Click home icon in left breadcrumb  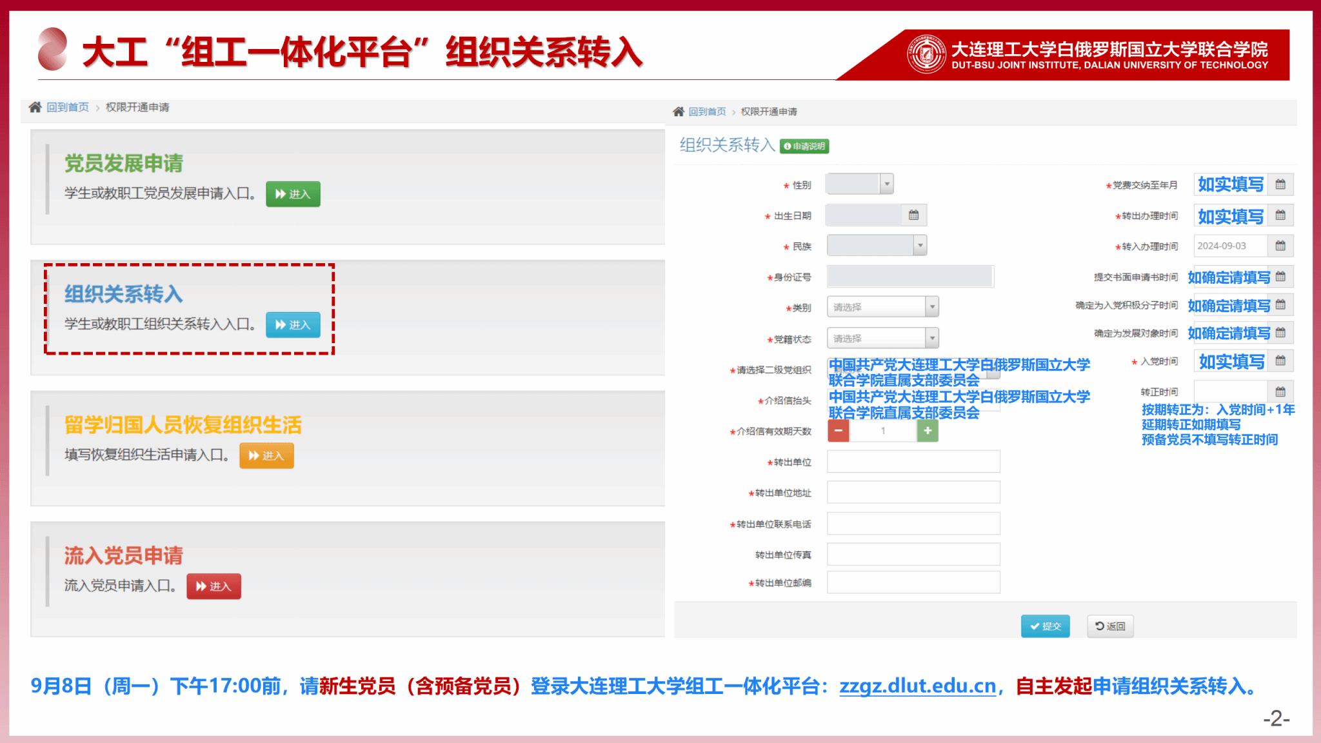click(35, 107)
